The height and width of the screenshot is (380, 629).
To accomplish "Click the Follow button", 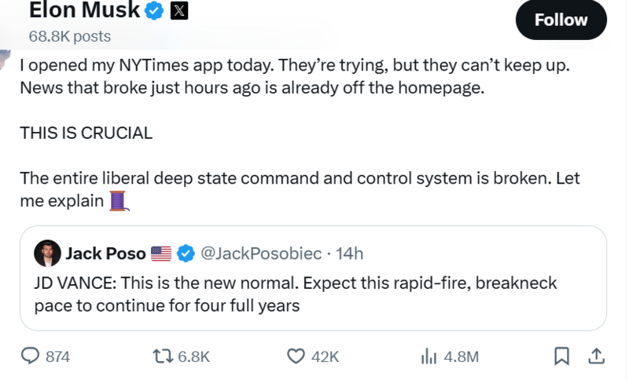I will (x=561, y=20).
